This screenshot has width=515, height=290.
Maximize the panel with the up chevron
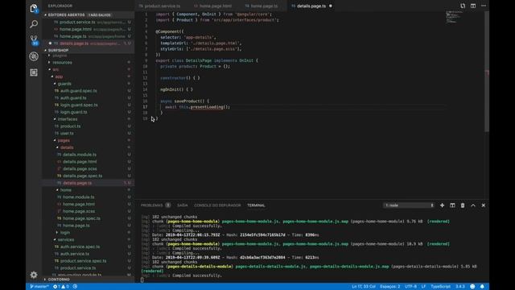pos(473,205)
